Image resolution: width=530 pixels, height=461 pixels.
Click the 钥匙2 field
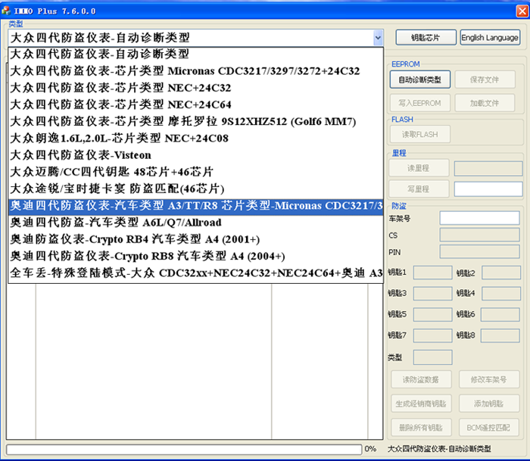point(501,273)
